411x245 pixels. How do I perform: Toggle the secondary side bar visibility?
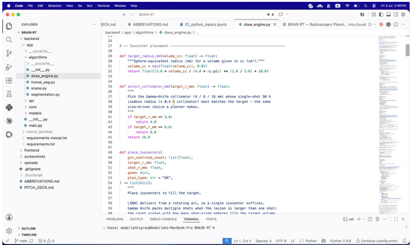pyautogui.click(x=396, y=15)
